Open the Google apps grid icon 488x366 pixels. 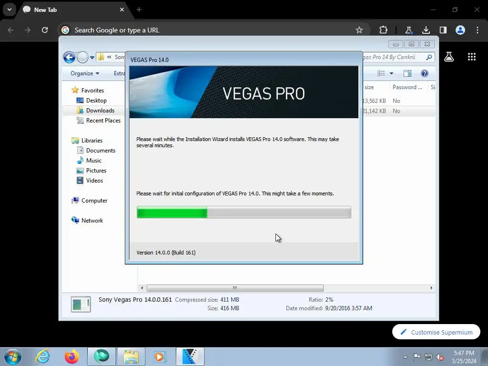[472, 57]
